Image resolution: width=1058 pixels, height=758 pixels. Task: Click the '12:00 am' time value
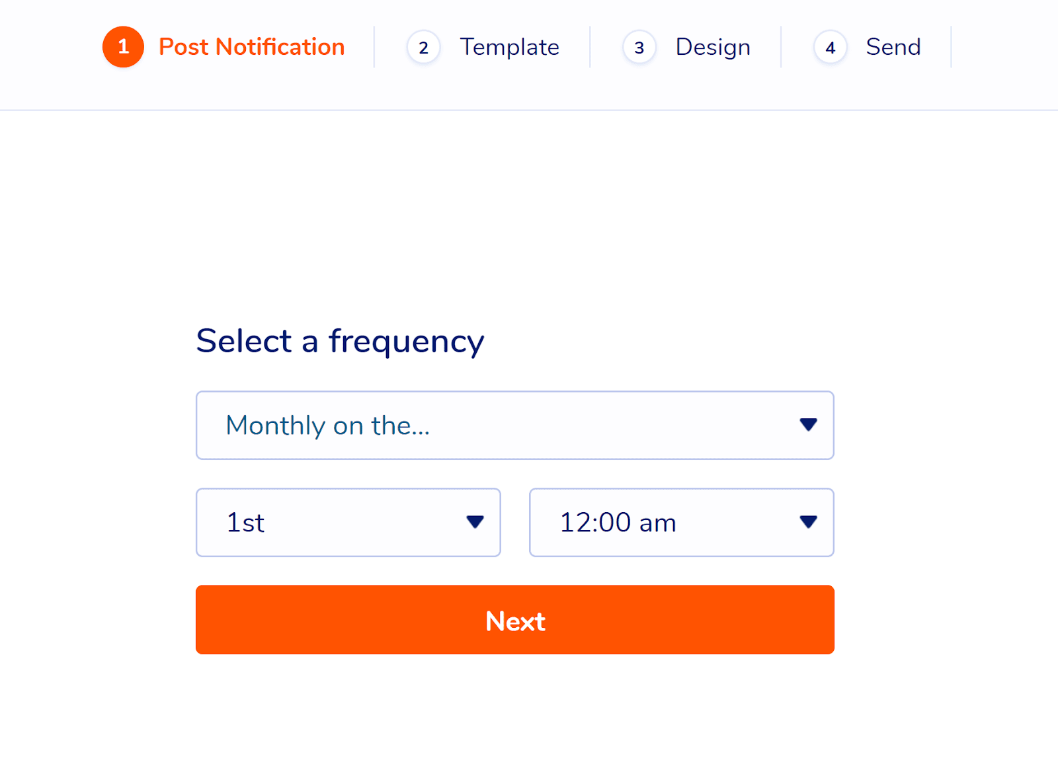coord(618,523)
